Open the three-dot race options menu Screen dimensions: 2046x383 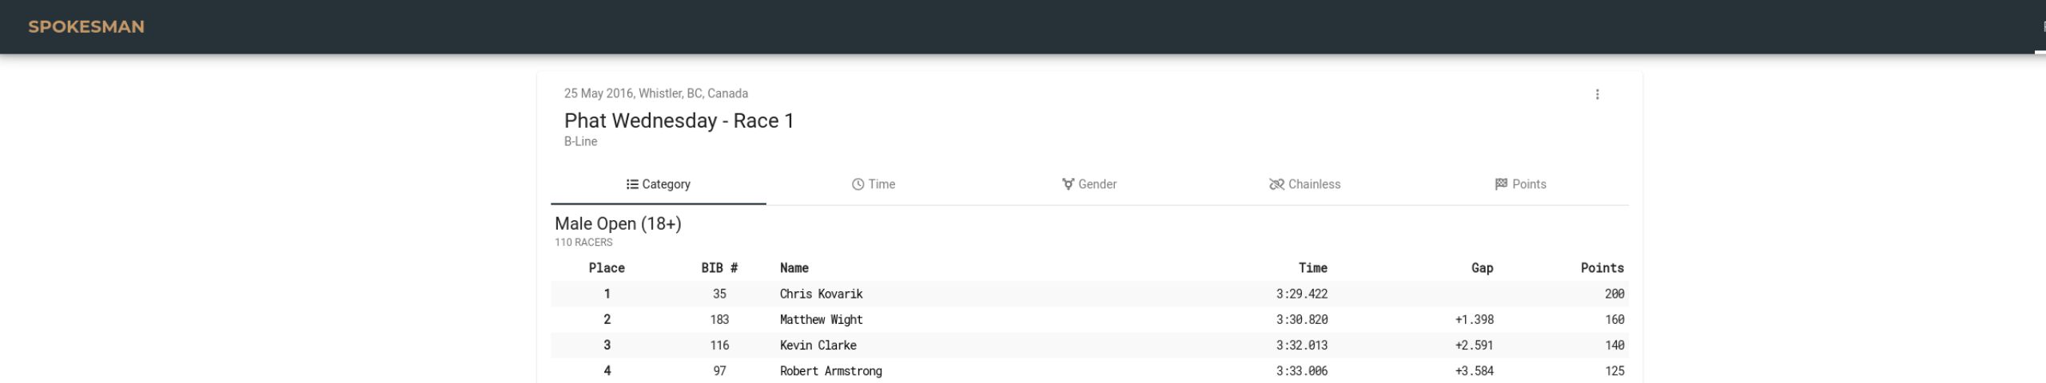(x=1597, y=94)
